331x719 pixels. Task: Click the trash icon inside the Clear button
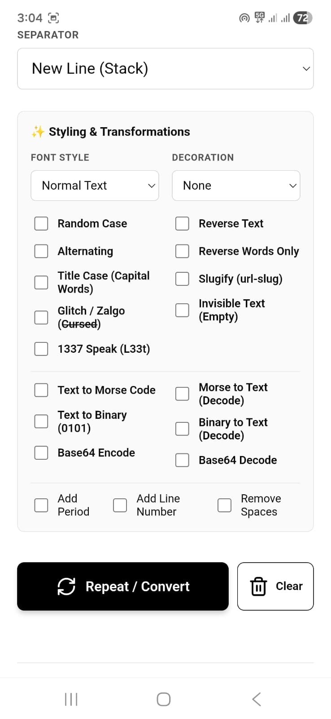[258, 586]
